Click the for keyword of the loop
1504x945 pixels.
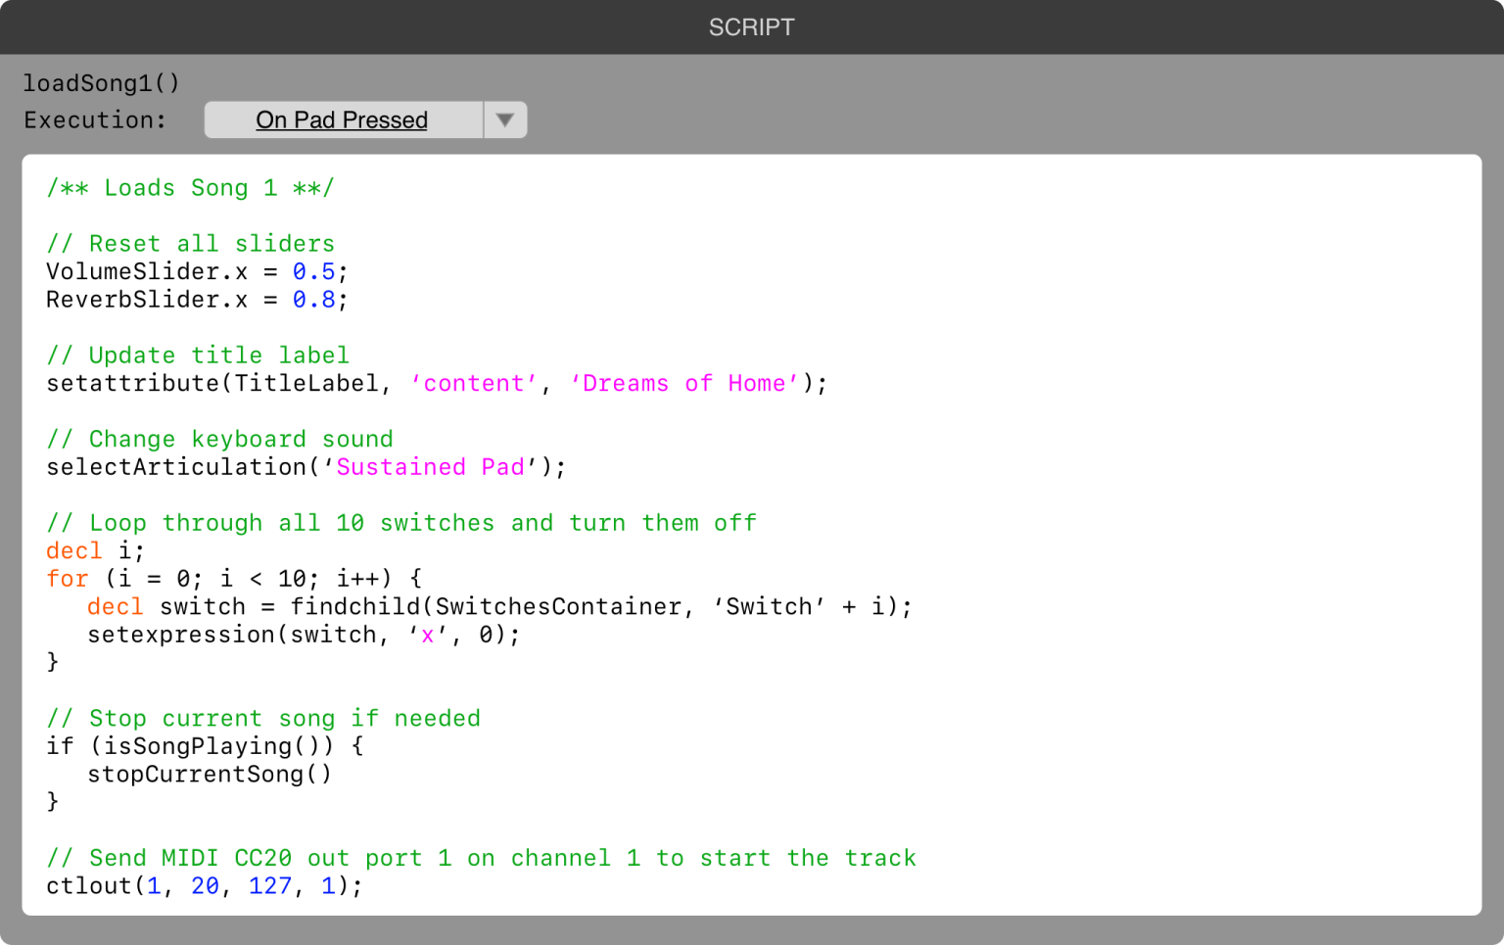(67, 579)
